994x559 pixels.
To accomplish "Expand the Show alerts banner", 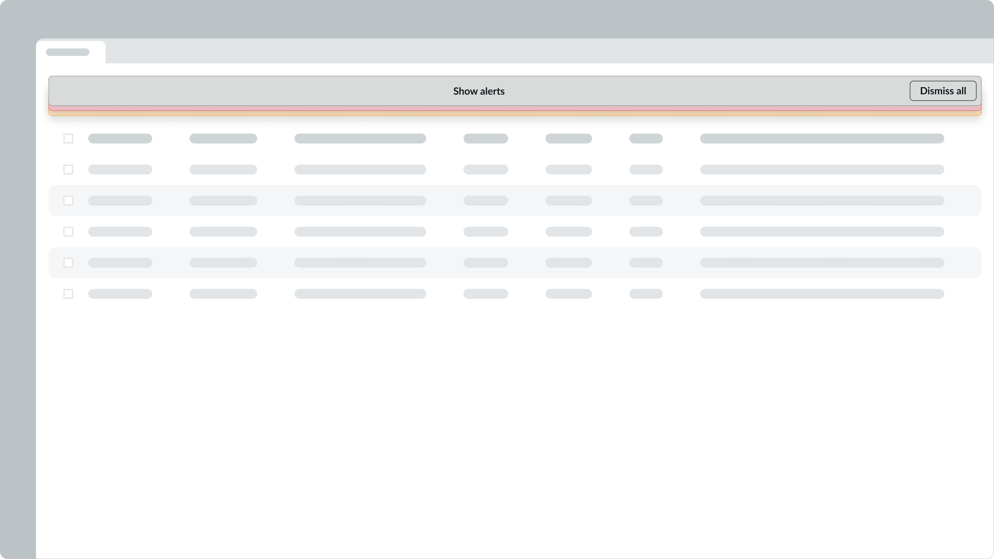I will [478, 91].
